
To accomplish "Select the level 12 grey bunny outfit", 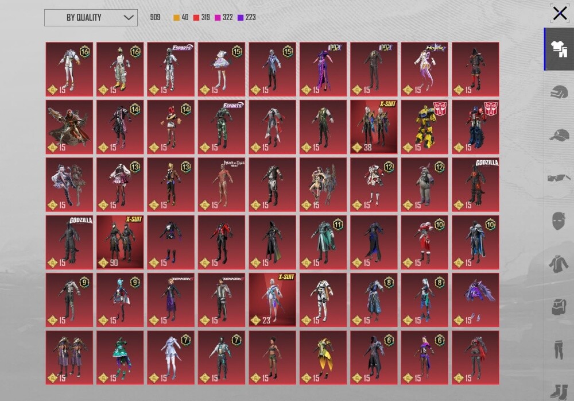I will [x=424, y=185].
